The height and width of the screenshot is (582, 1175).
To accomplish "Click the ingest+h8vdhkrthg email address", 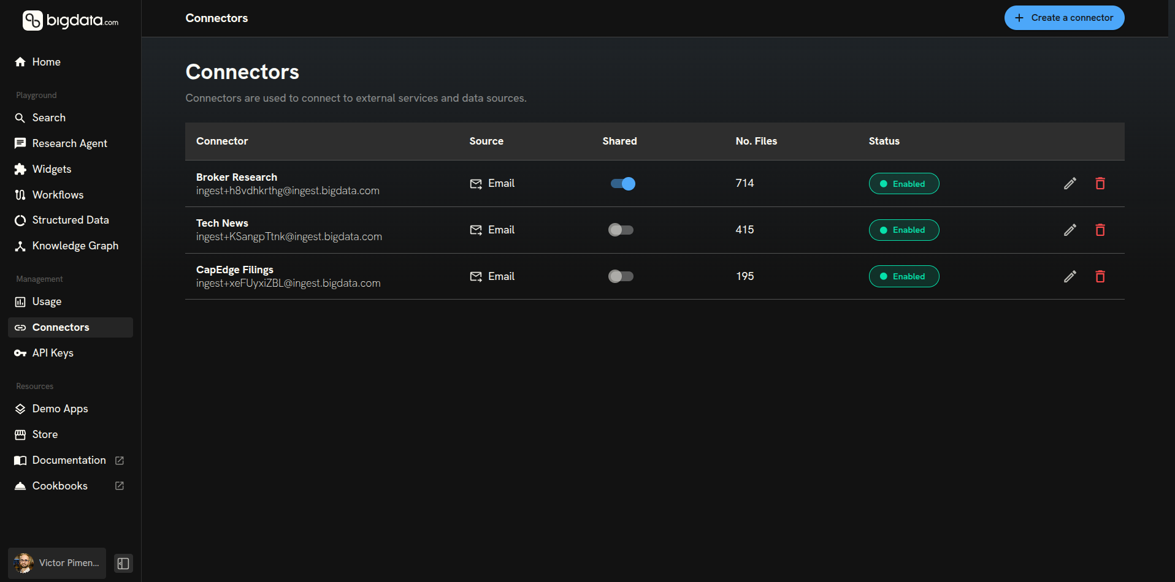I will pyautogui.click(x=288, y=191).
